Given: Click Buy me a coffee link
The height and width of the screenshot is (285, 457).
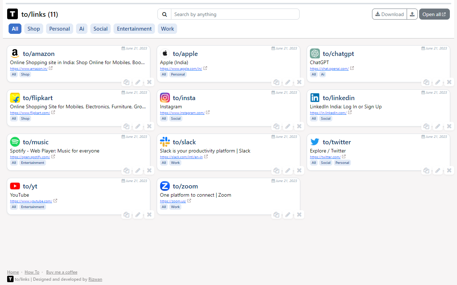Looking at the screenshot, I should [x=62, y=272].
